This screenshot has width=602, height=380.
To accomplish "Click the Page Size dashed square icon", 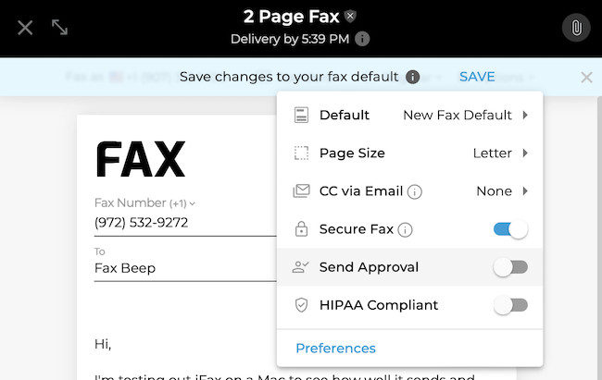I will tap(301, 153).
